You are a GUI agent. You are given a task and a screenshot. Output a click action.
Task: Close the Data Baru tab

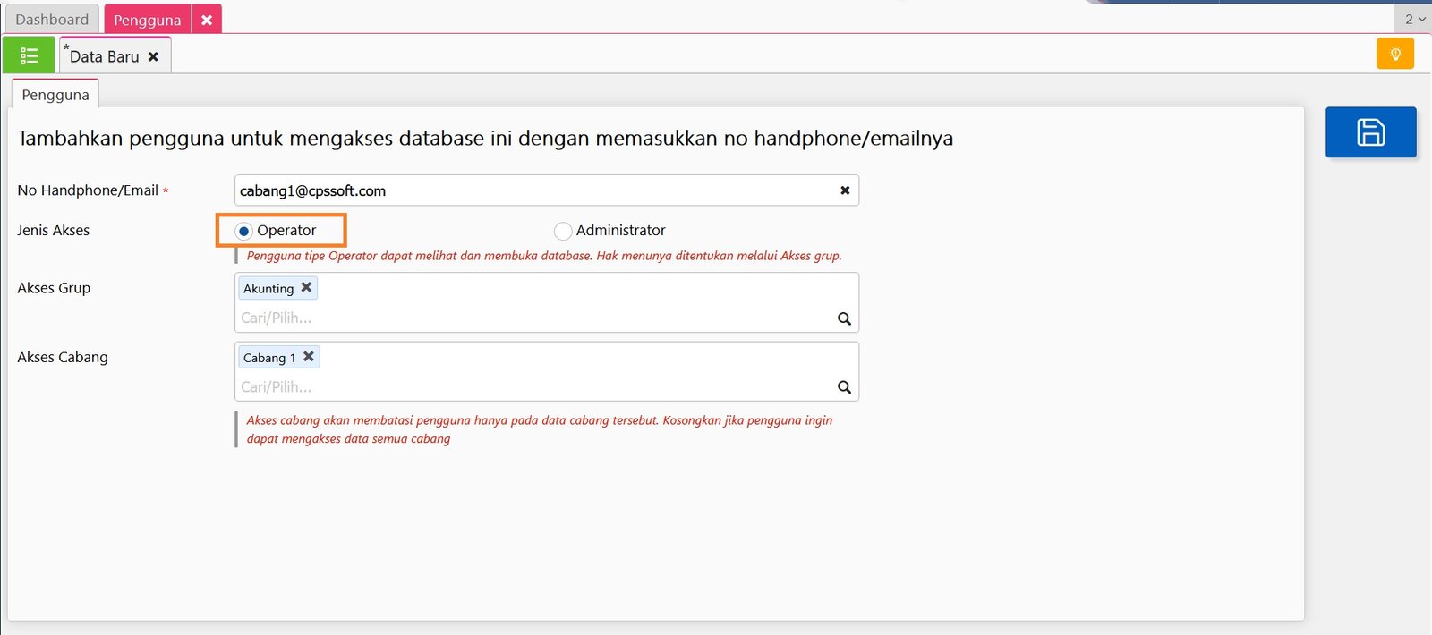153,56
